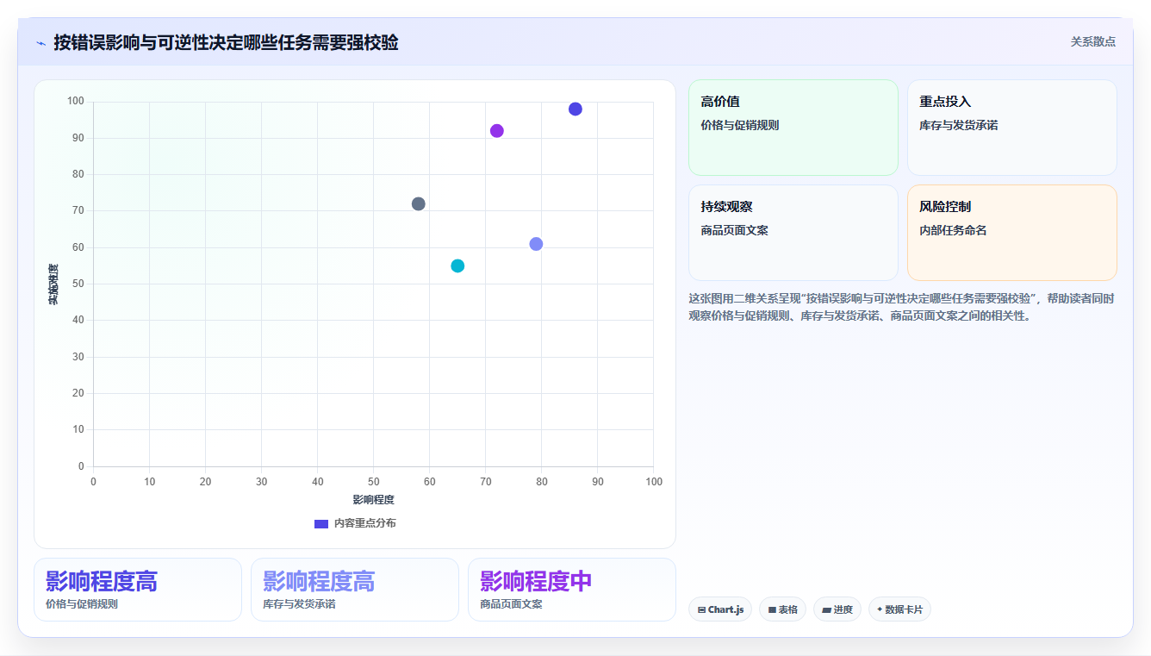Screen dimensions: 1151x656
Task: Click the 数据卡片 tag chip
Action: coord(899,609)
